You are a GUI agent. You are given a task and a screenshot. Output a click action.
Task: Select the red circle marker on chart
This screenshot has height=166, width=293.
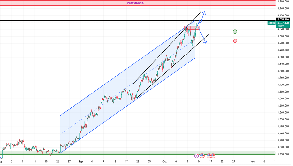pos(235,41)
